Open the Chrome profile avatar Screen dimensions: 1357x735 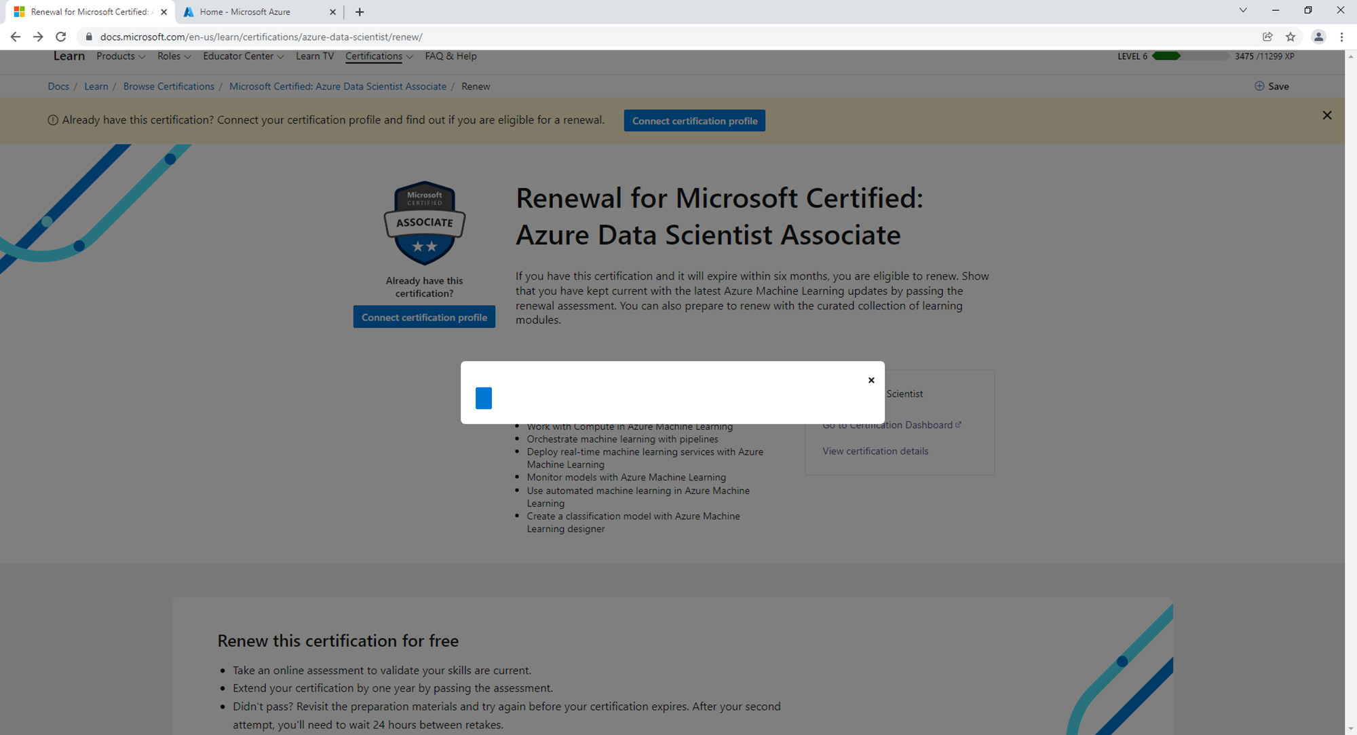(1318, 37)
